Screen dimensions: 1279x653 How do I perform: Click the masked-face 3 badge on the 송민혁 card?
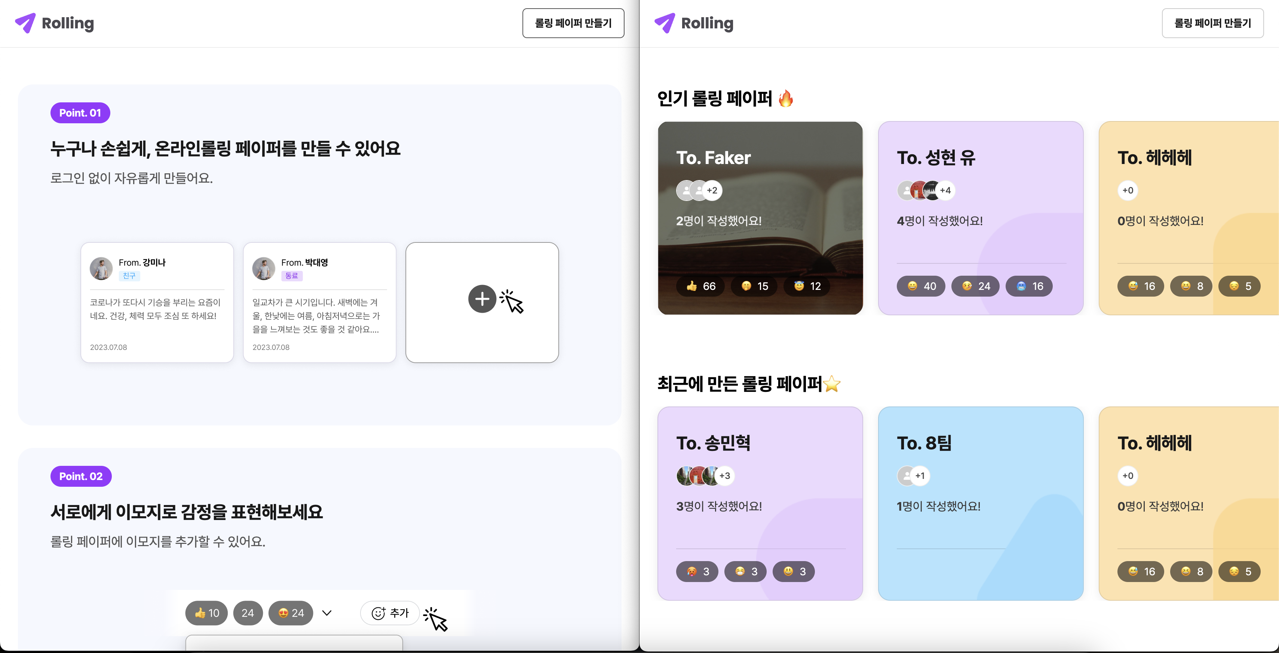745,572
